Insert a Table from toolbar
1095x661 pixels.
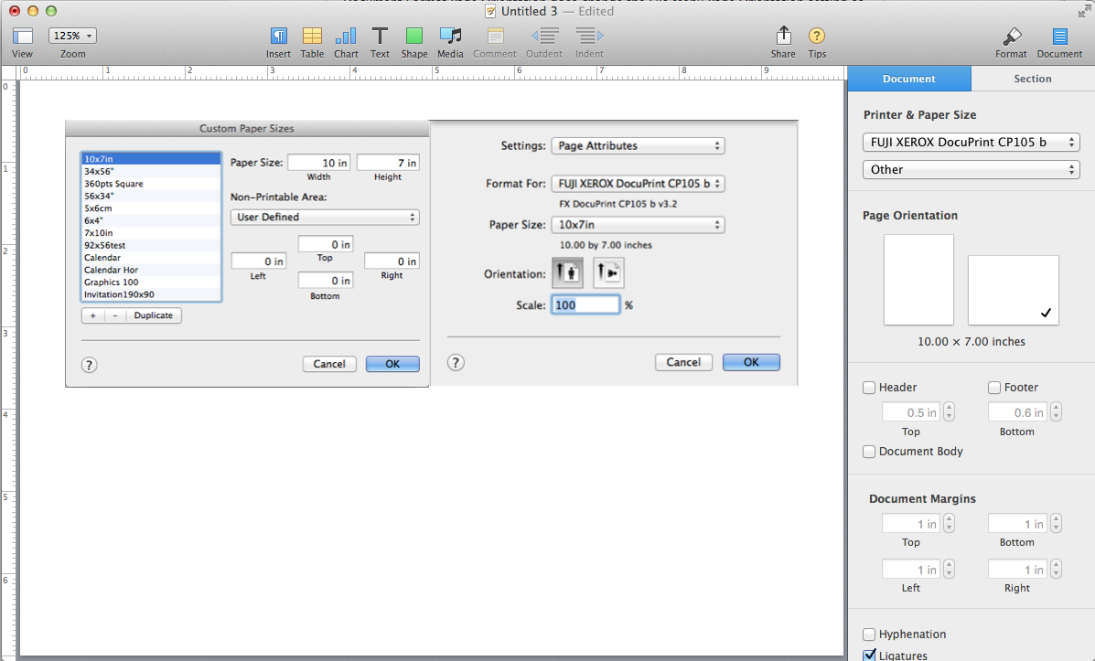point(312,36)
